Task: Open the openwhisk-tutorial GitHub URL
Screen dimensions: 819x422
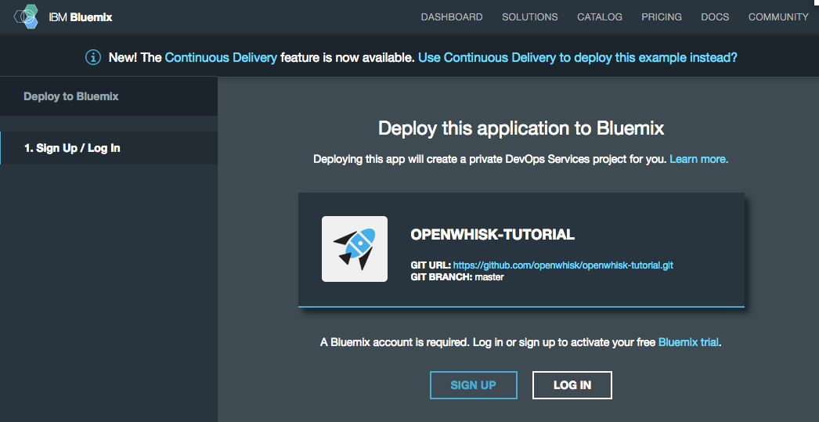Action: [563, 265]
